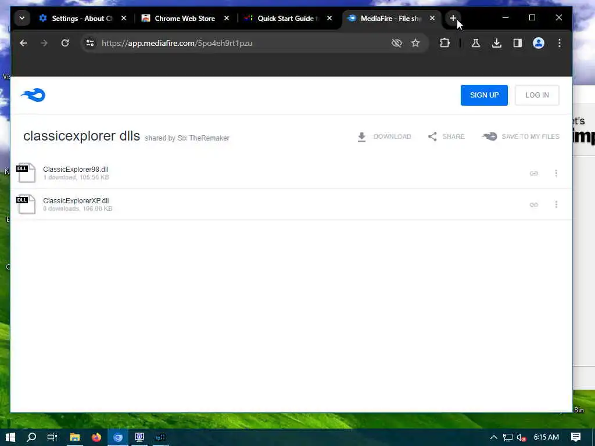595x446 pixels.
Task: Toggle the side panel icon
Action: 518,43
